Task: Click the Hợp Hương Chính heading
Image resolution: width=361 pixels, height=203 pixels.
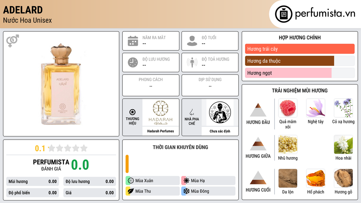Action: point(300,37)
